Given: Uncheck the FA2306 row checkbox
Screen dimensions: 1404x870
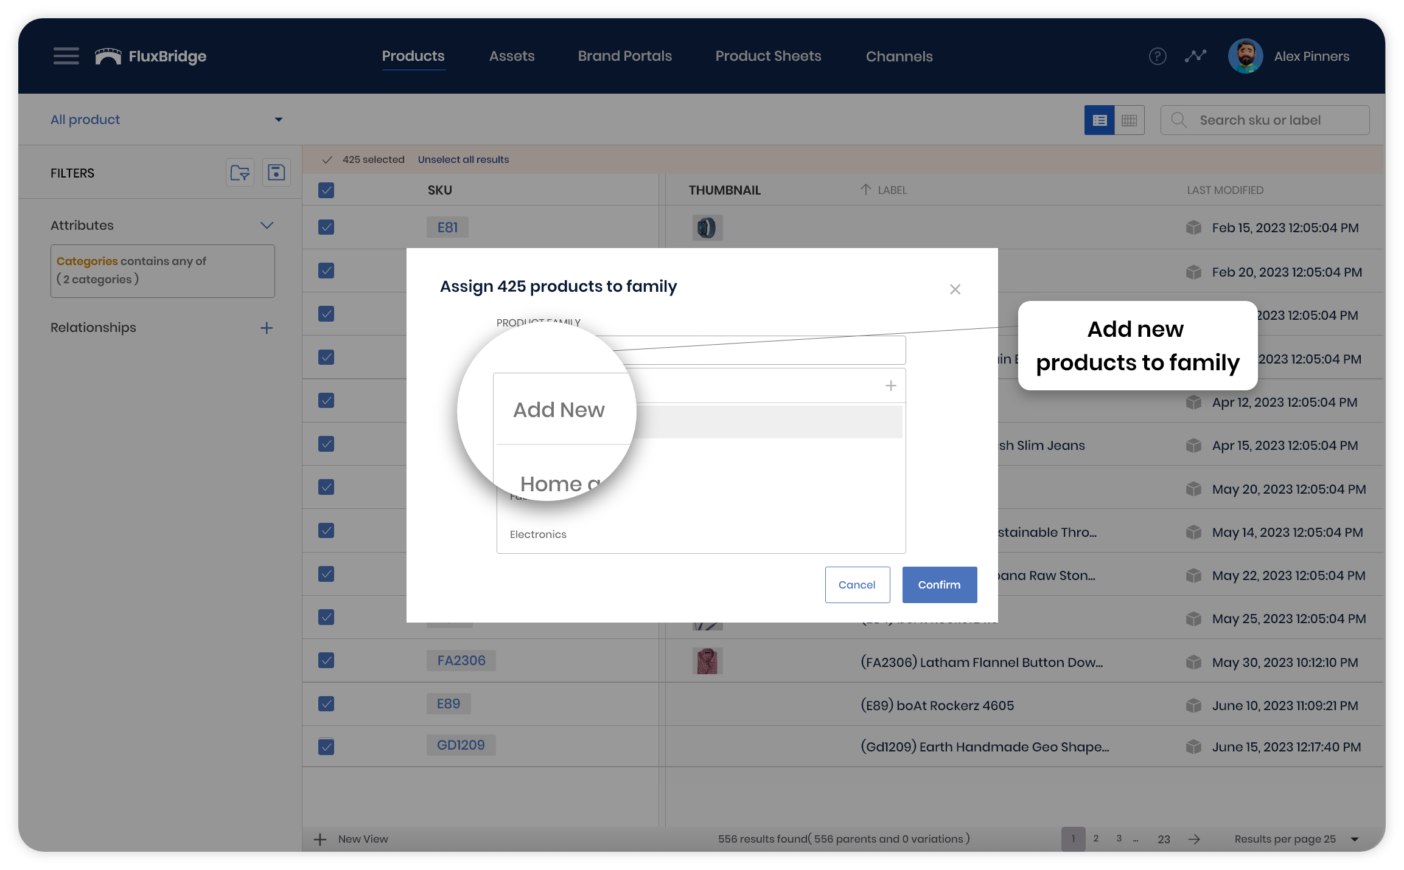Looking at the screenshot, I should pyautogui.click(x=326, y=660).
